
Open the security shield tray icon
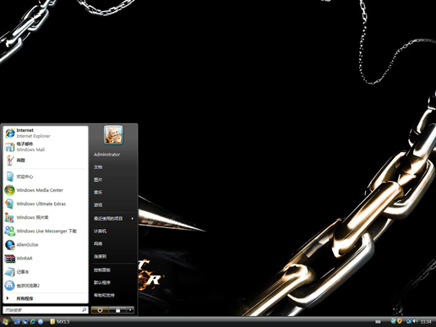coord(400,321)
